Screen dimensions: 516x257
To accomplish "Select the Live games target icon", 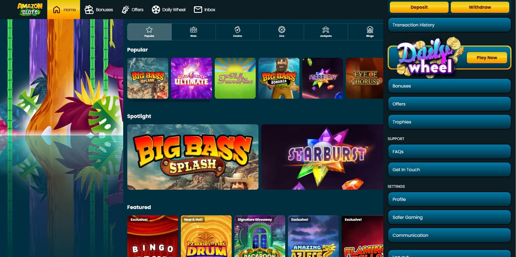I will (x=282, y=29).
